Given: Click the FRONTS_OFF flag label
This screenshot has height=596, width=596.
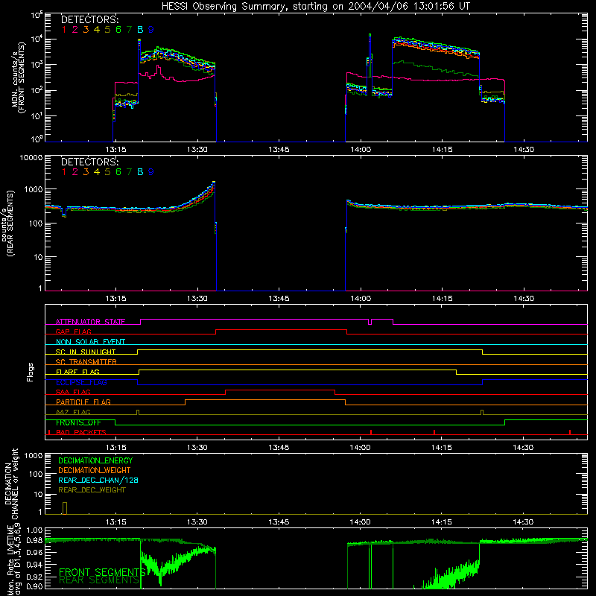Looking at the screenshot, I should 78,422.
